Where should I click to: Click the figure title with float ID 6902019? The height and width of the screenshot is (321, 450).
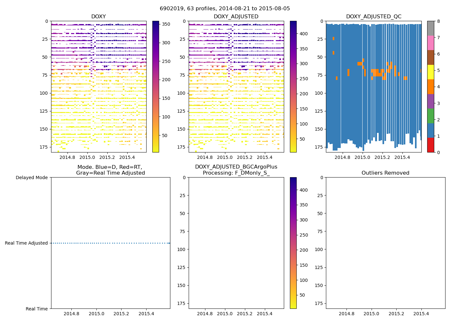tap(225, 9)
